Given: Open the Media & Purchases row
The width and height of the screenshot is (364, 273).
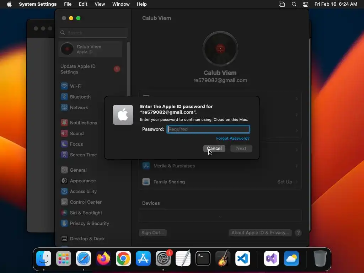Looking at the screenshot, I should [220, 166].
